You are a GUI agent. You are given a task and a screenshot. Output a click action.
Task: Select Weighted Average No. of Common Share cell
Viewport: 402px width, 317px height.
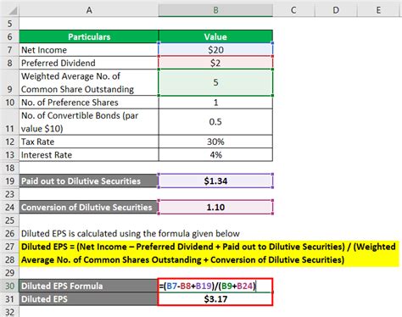[89, 82]
